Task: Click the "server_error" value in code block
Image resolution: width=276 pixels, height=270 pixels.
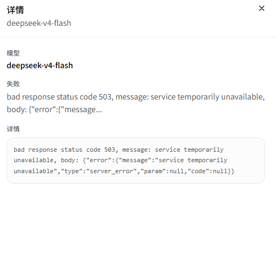Action: [x=111, y=171]
